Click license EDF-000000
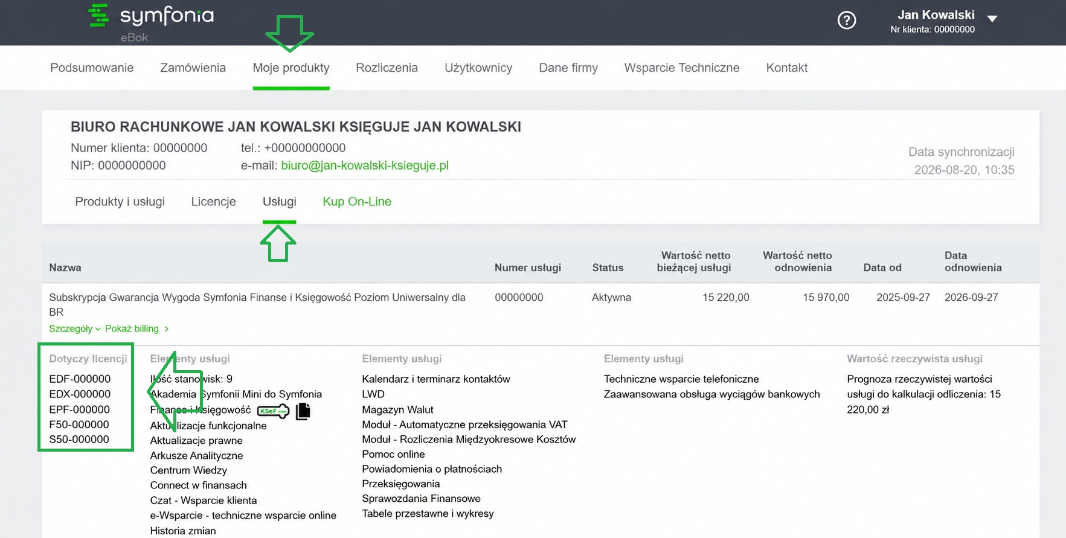 click(80, 379)
